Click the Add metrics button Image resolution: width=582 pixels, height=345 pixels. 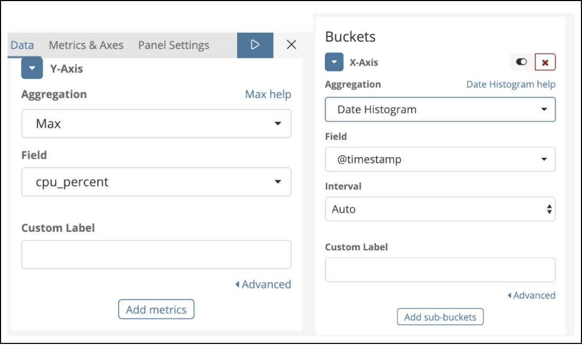pos(156,310)
